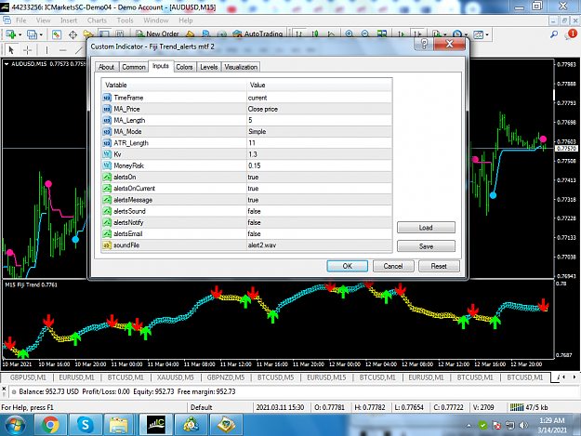Viewport: 581px width, 436px height.
Task: Switch to the Colors tab
Action: click(184, 67)
